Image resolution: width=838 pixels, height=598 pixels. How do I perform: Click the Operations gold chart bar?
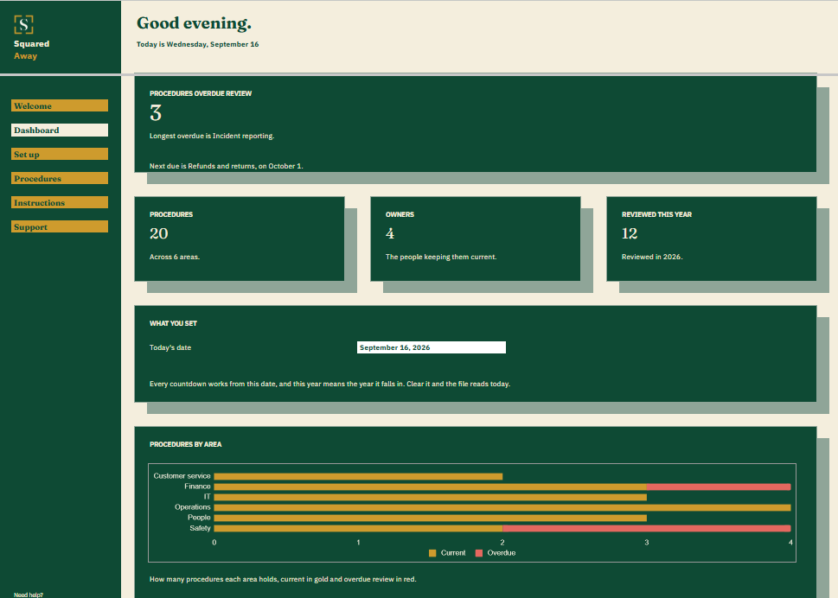502,508
